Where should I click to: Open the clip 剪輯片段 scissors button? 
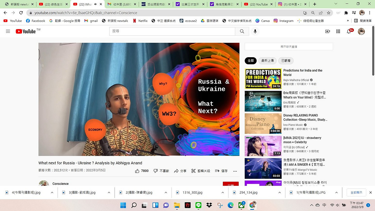tap(201, 171)
